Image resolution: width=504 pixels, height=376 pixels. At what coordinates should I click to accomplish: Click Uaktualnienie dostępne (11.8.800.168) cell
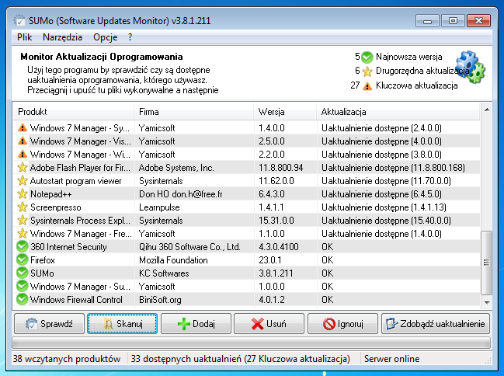(x=393, y=168)
